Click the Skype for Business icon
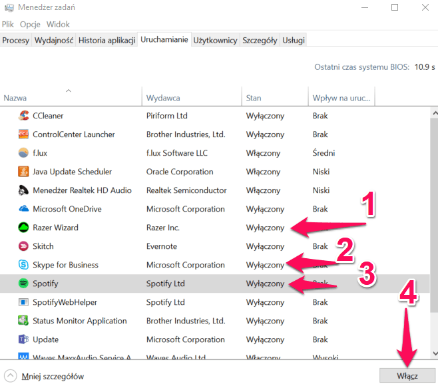Screen dimensions: 438x388 click(24, 265)
